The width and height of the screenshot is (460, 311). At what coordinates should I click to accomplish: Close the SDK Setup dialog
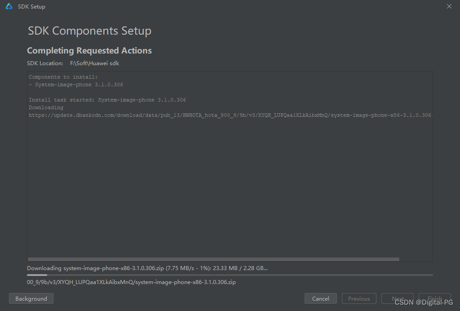(x=449, y=6)
